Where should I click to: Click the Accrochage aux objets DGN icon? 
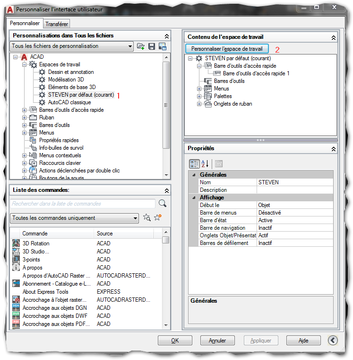(16, 307)
